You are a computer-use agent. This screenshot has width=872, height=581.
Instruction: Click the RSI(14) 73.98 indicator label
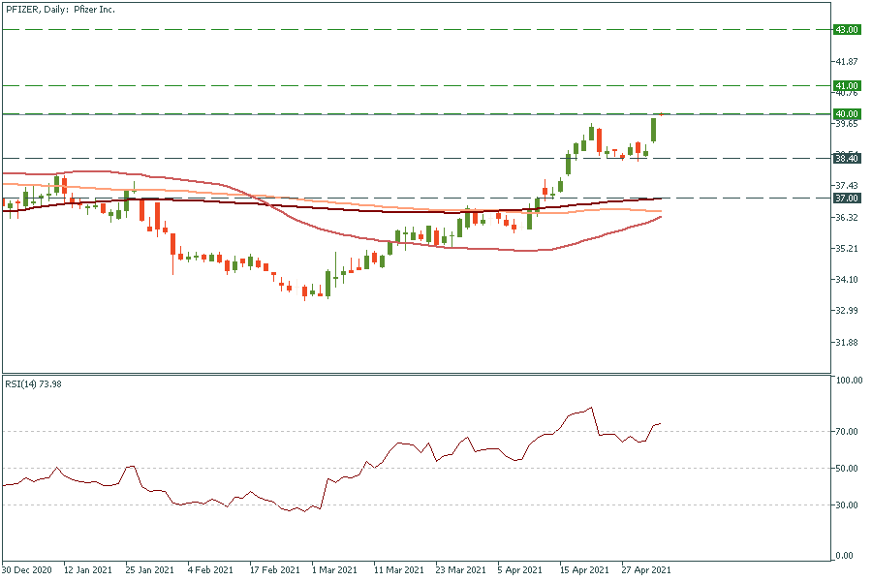pos(41,382)
